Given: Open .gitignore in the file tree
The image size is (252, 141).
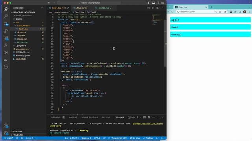Looking at the screenshot, I should (21, 46).
